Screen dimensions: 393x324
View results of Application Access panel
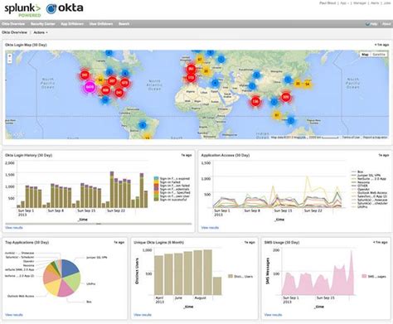(210, 228)
